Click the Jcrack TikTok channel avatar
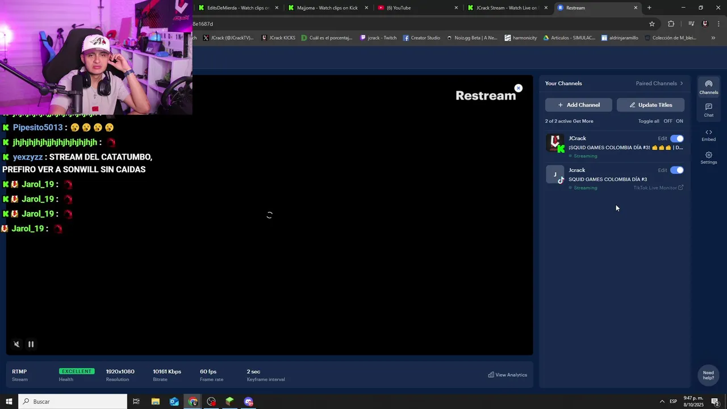 [555, 174]
